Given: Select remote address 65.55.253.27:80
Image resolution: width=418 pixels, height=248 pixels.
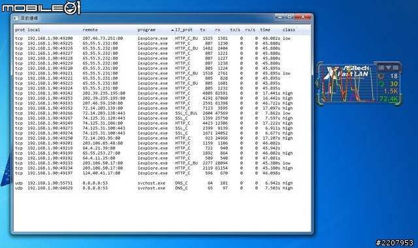Looking at the screenshot, I should (101, 153).
